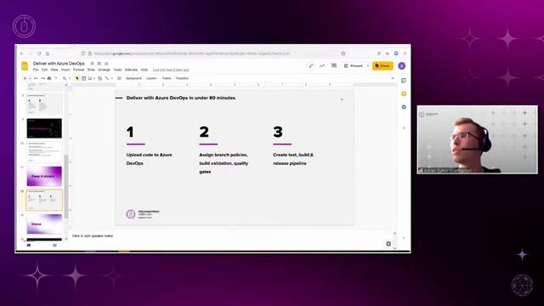This screenshot has width=544, height=306.
Task: Star the Deliver with Azure DevOps presentation
Action: pos(93,64)
